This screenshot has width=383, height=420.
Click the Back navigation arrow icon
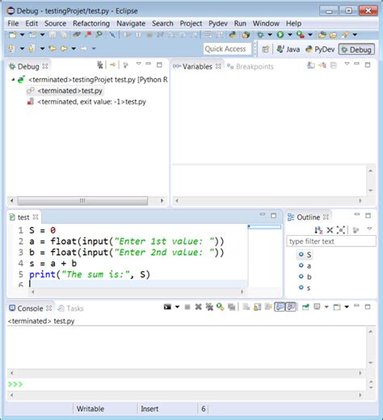[64, 48]
